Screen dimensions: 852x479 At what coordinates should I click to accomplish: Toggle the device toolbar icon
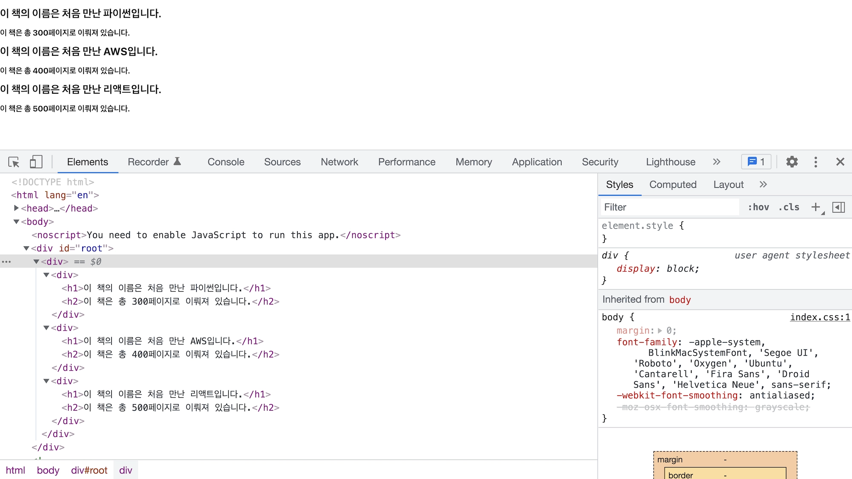tap(36, 162)
